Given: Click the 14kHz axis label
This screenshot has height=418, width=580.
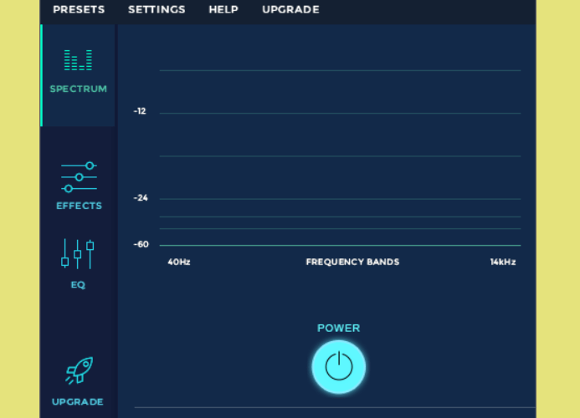Looking at the screenshot, I should (503, 262).
